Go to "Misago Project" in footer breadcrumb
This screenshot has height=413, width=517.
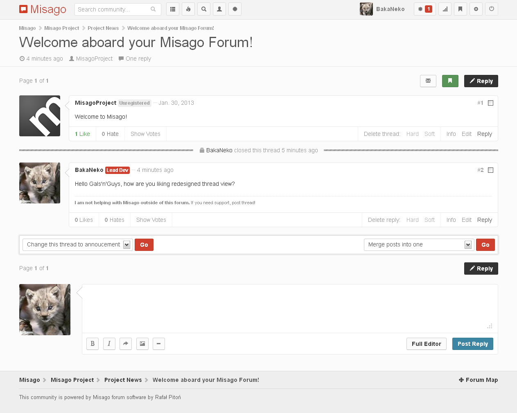(x=72, y=380)
